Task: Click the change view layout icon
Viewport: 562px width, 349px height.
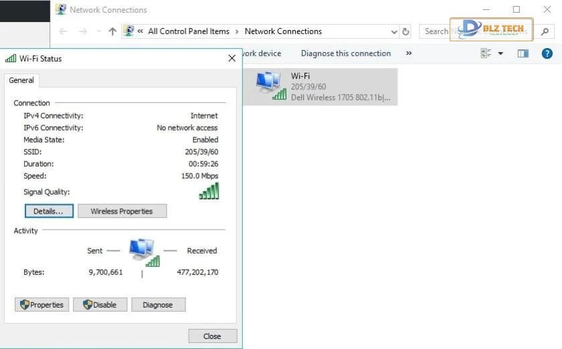Action: pyautogui.click(x=486, y=53)
